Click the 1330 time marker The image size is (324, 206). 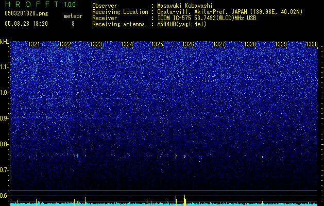[312, 44]
